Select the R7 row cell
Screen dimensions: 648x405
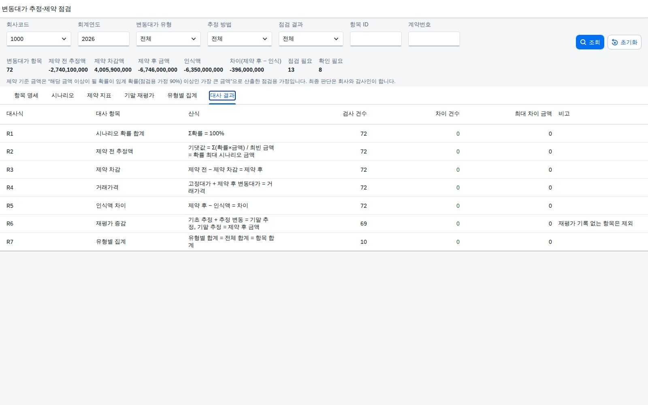10,242
